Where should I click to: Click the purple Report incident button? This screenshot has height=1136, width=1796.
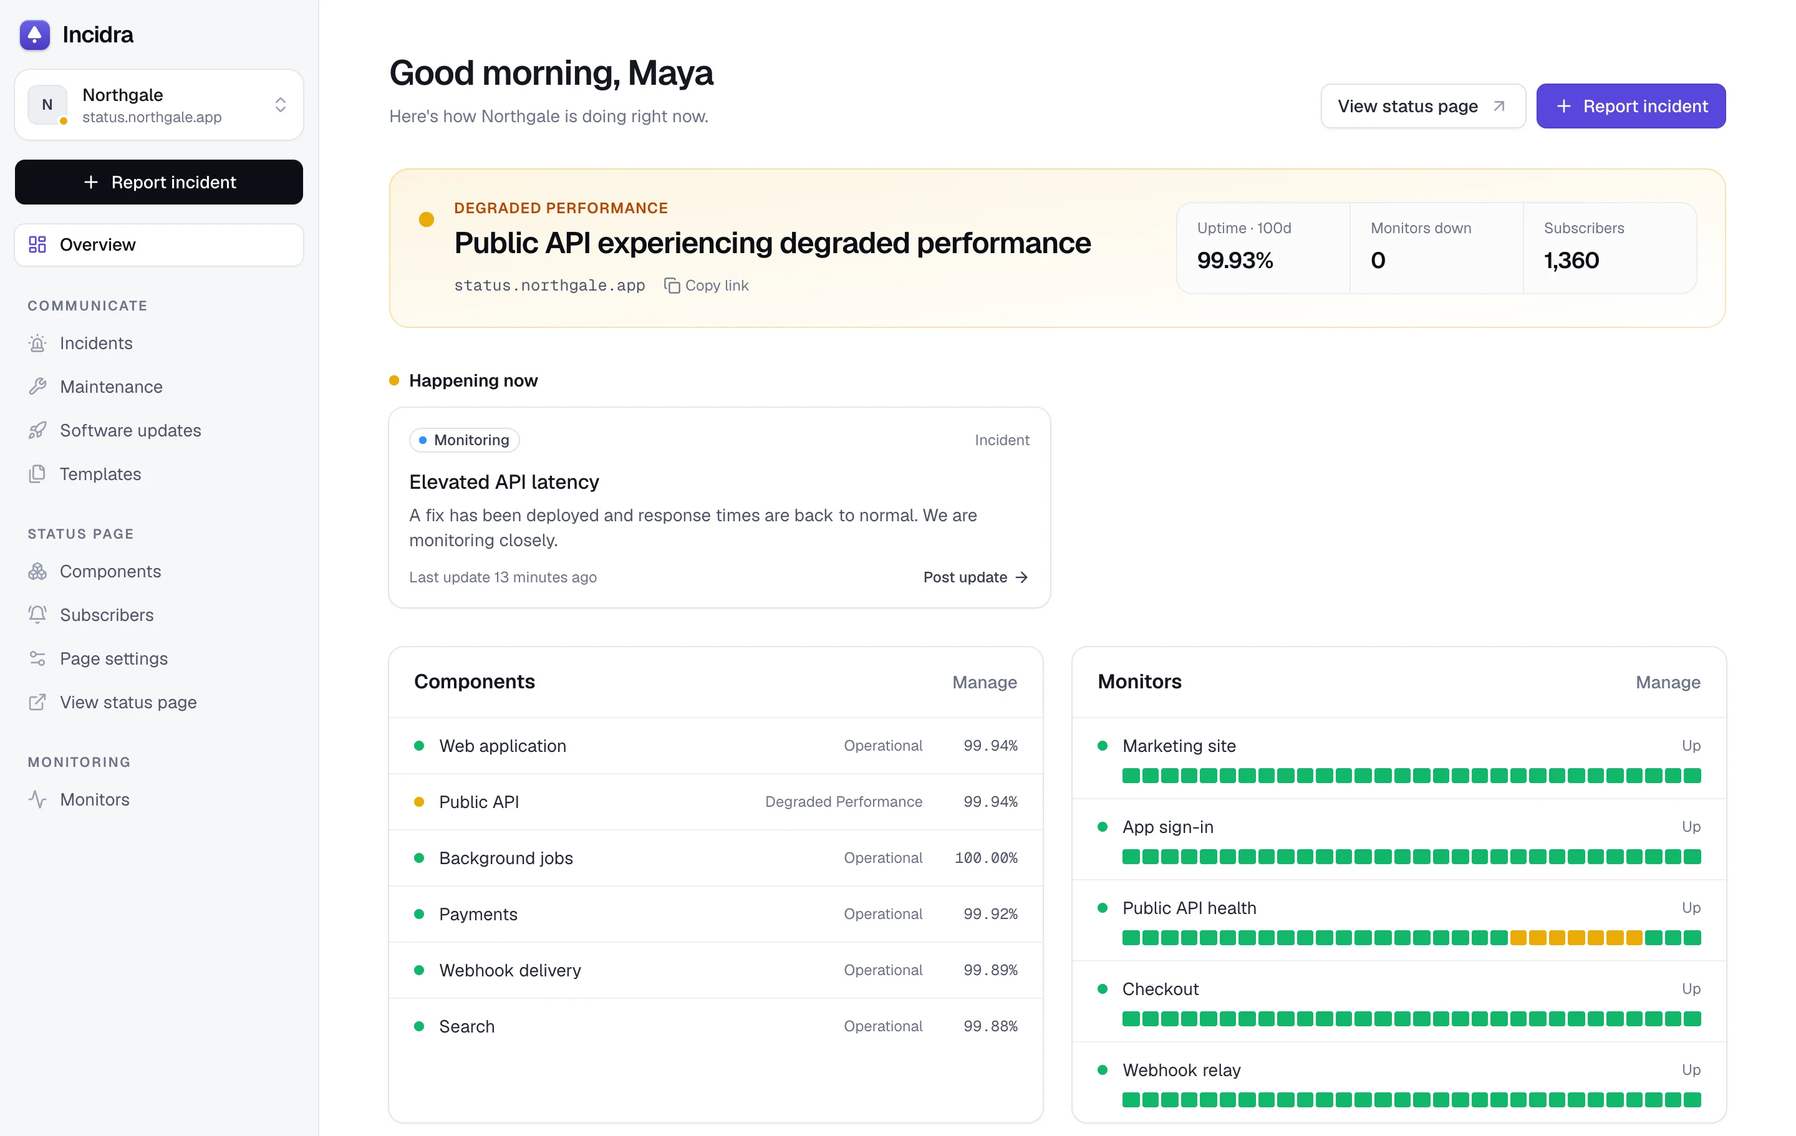point(1630,106)
